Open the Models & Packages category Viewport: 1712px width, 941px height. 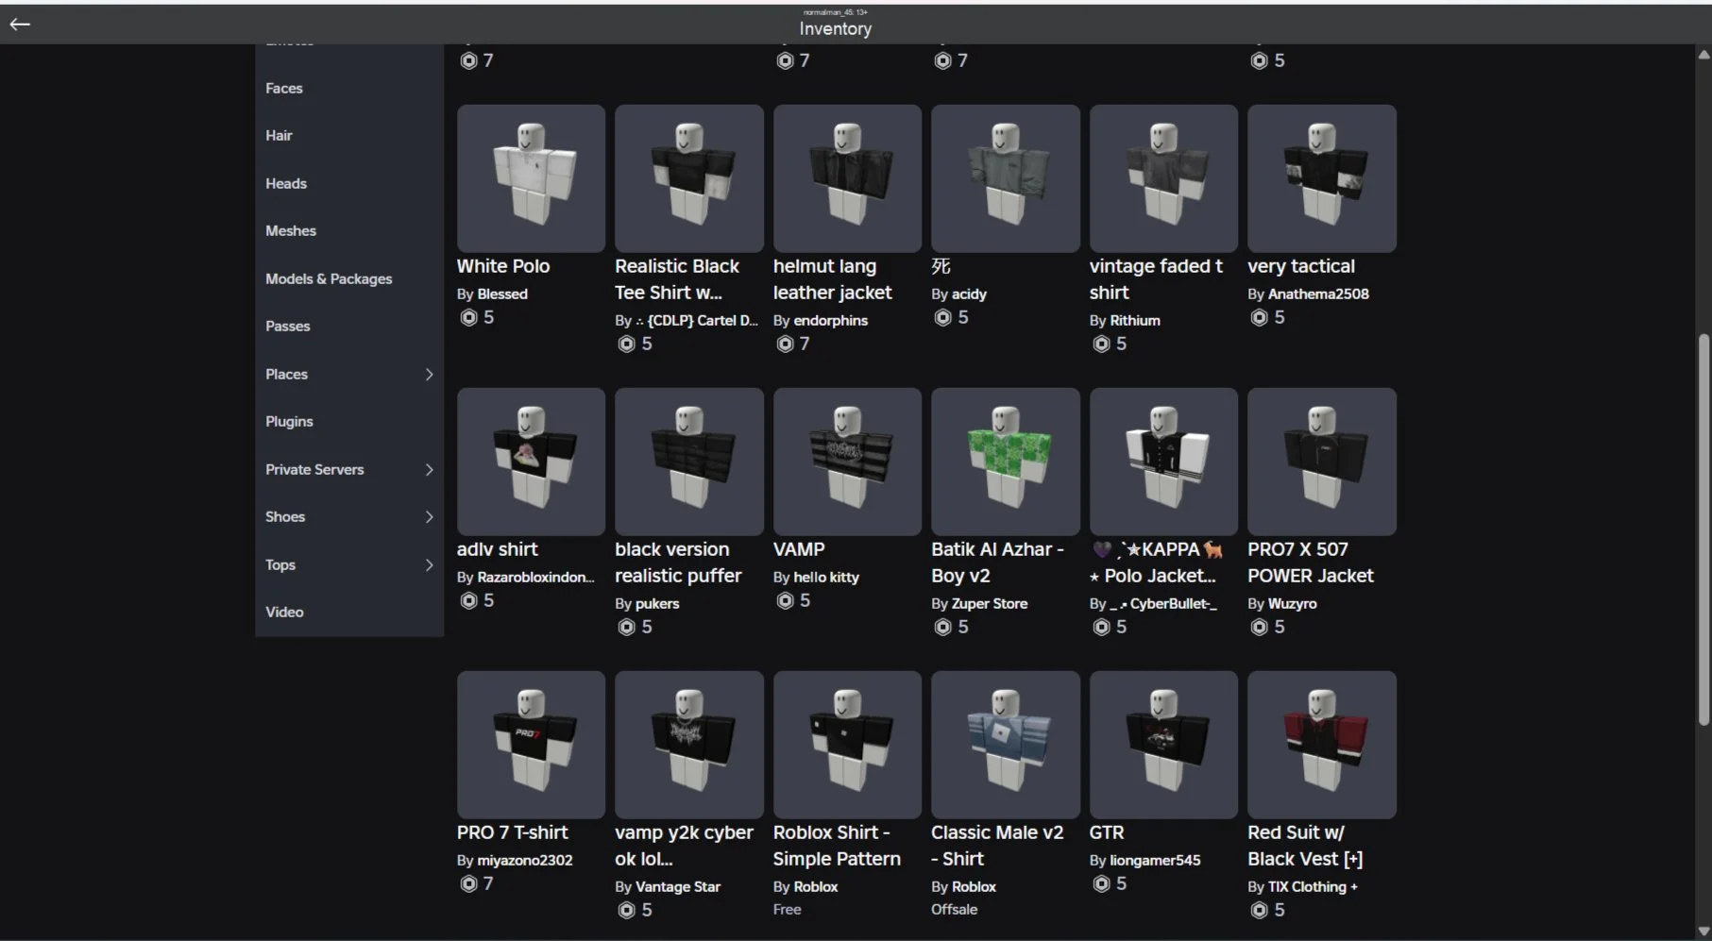click(x=329, y=279)
